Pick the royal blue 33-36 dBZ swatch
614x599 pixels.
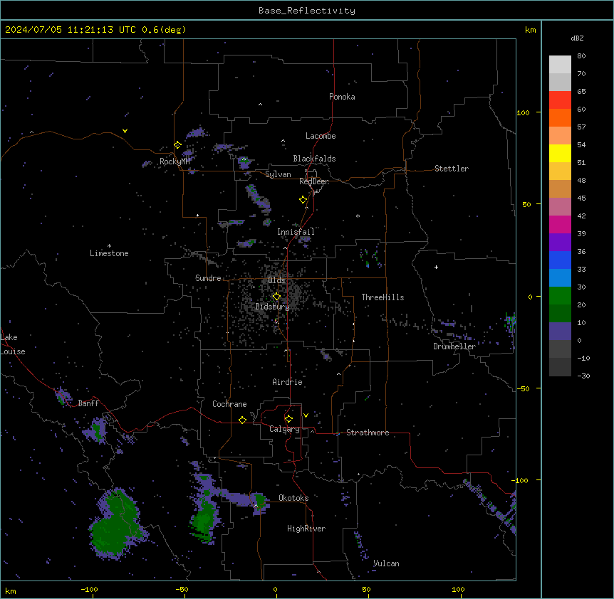[x=560, y=260]
